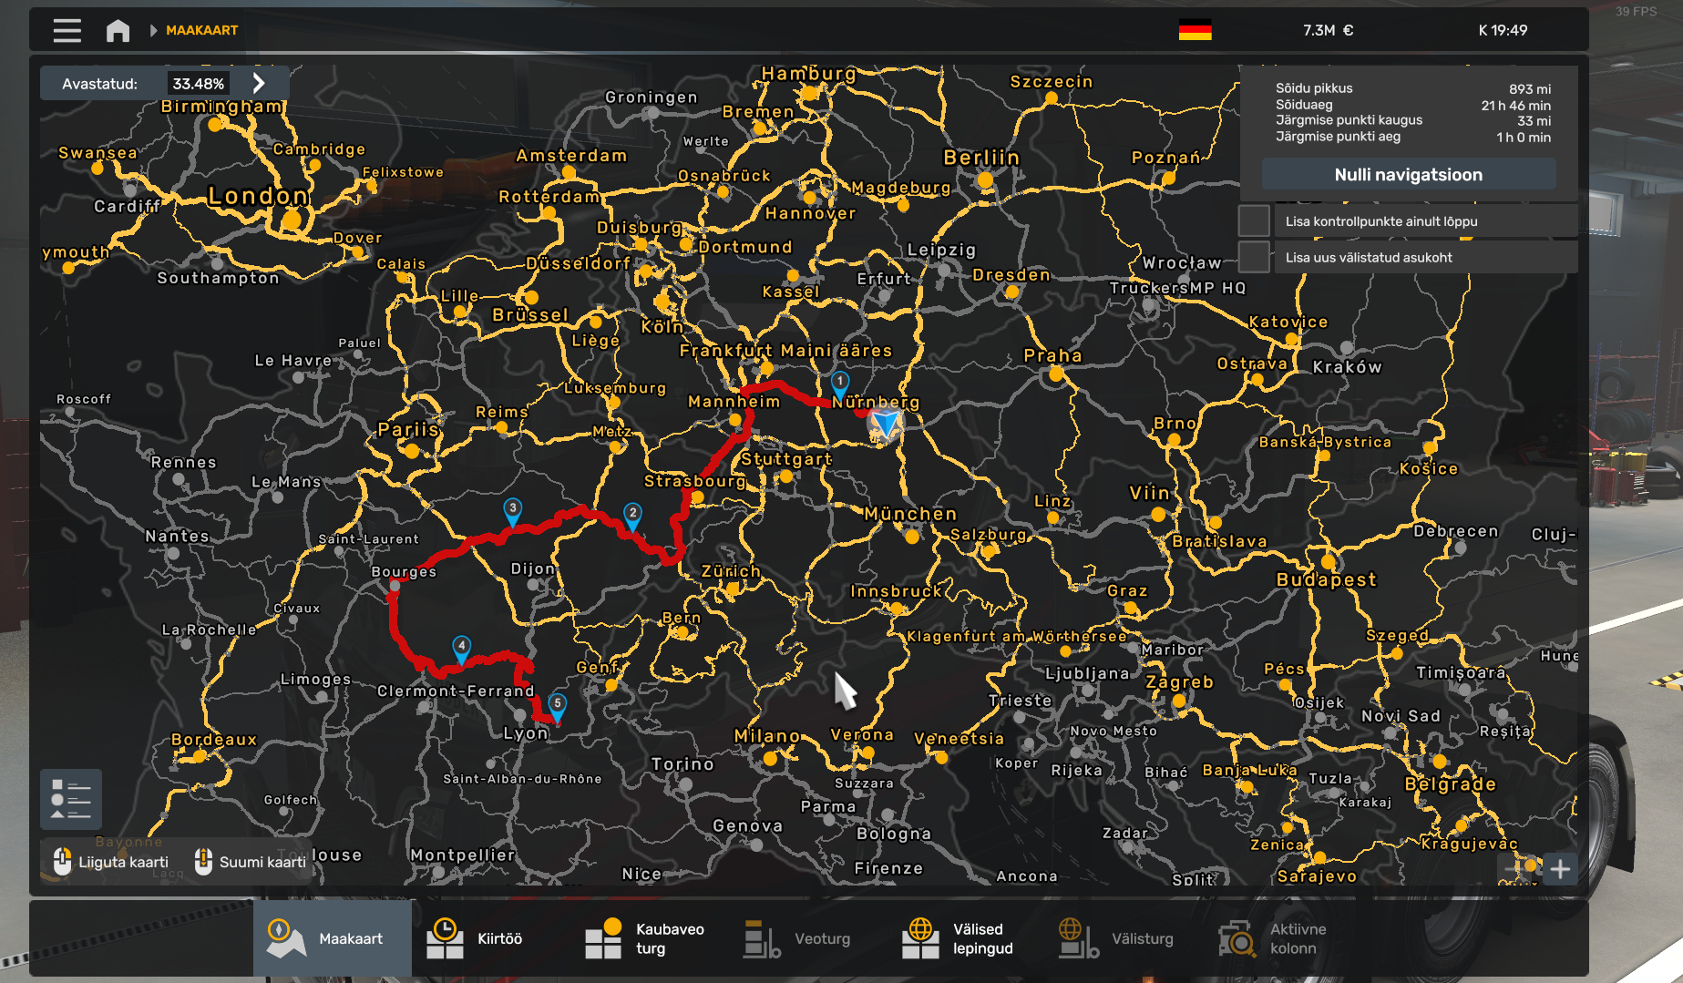Click route waypoint marker 2
Screen dimensions: 1683x983
(x=632, y=515)
